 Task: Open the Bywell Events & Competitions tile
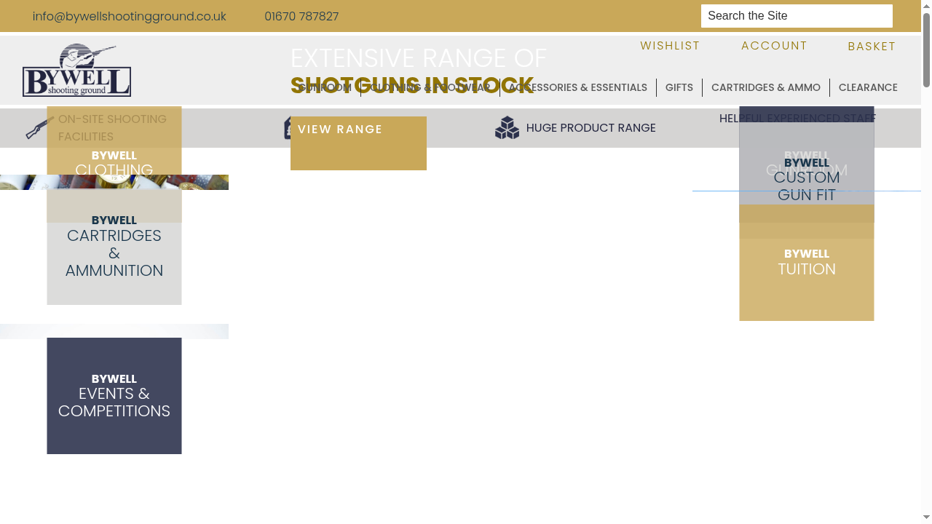[x=114, y=395]
